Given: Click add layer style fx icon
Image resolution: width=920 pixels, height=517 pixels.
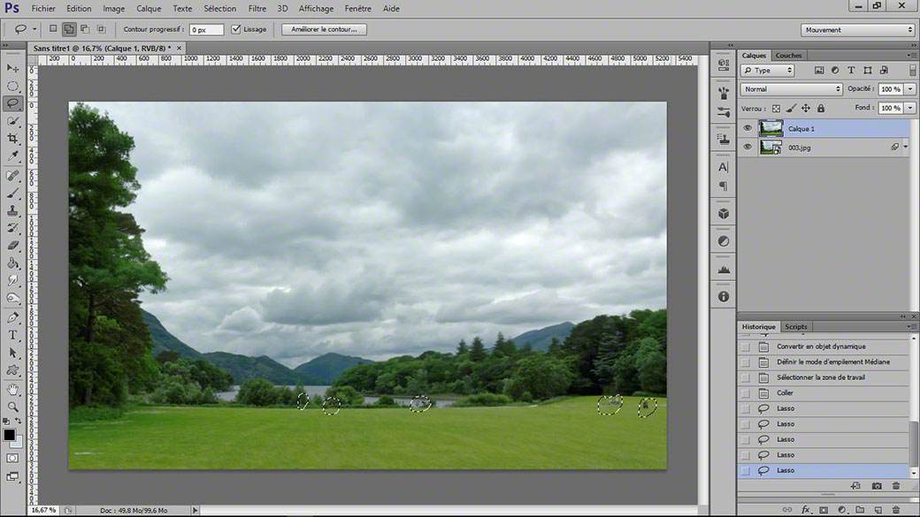Looking at the screenshot, I should click(806, 510).
